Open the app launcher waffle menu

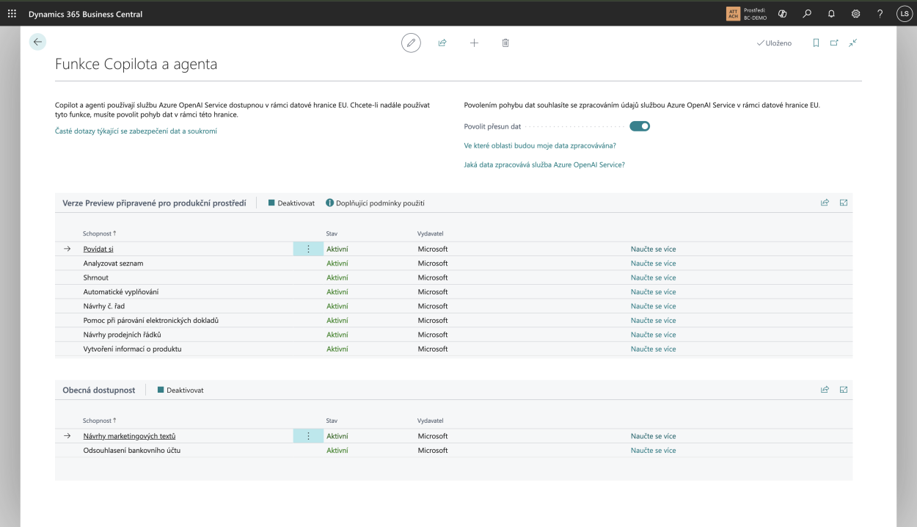click(12, 14)
